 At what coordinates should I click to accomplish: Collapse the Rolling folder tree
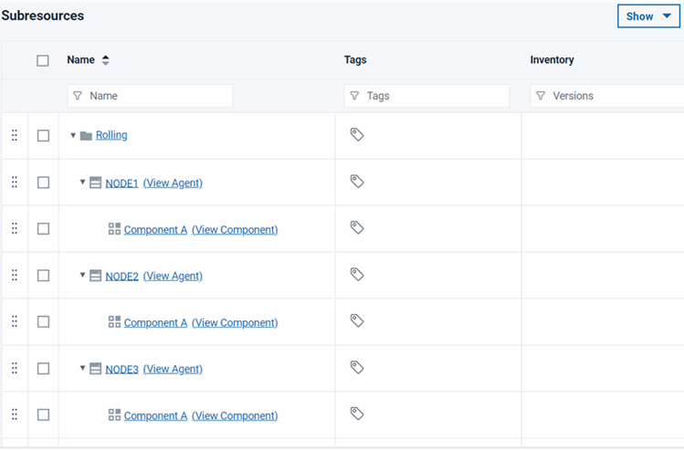(x=73, y=136)
